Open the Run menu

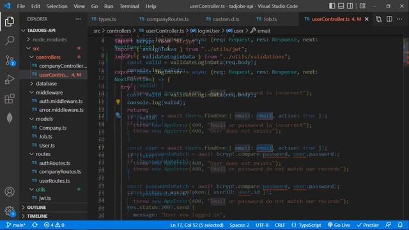[x=109, y=6]
